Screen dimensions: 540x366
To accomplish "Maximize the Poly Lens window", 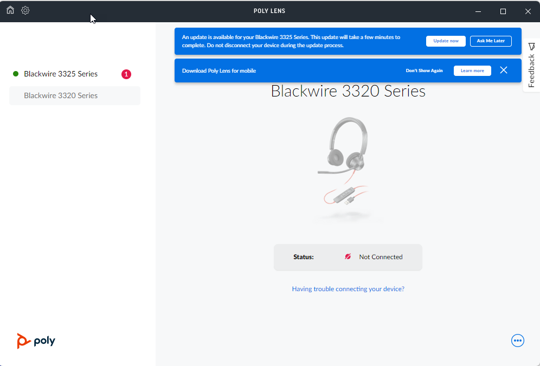I will click(x=503, y=11).
